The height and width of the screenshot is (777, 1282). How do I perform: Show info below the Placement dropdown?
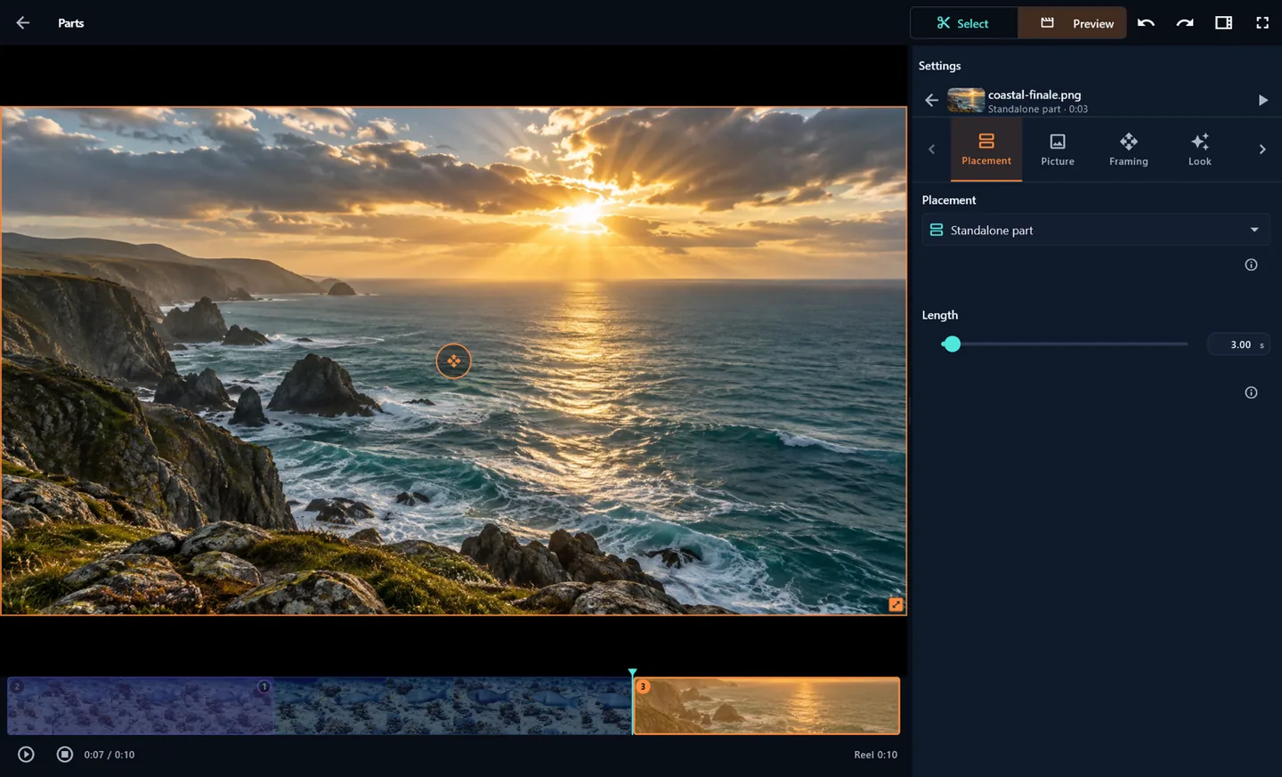point(1251,264)
